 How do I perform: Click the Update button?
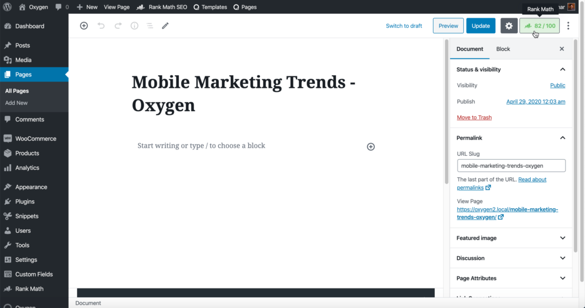point(480,26)
